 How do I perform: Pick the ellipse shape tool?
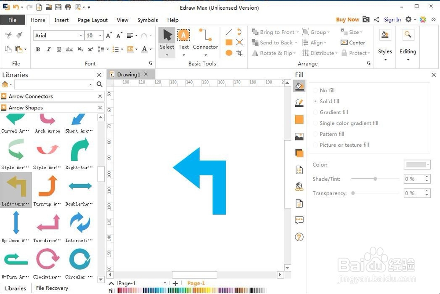click(x=229, y=53)
